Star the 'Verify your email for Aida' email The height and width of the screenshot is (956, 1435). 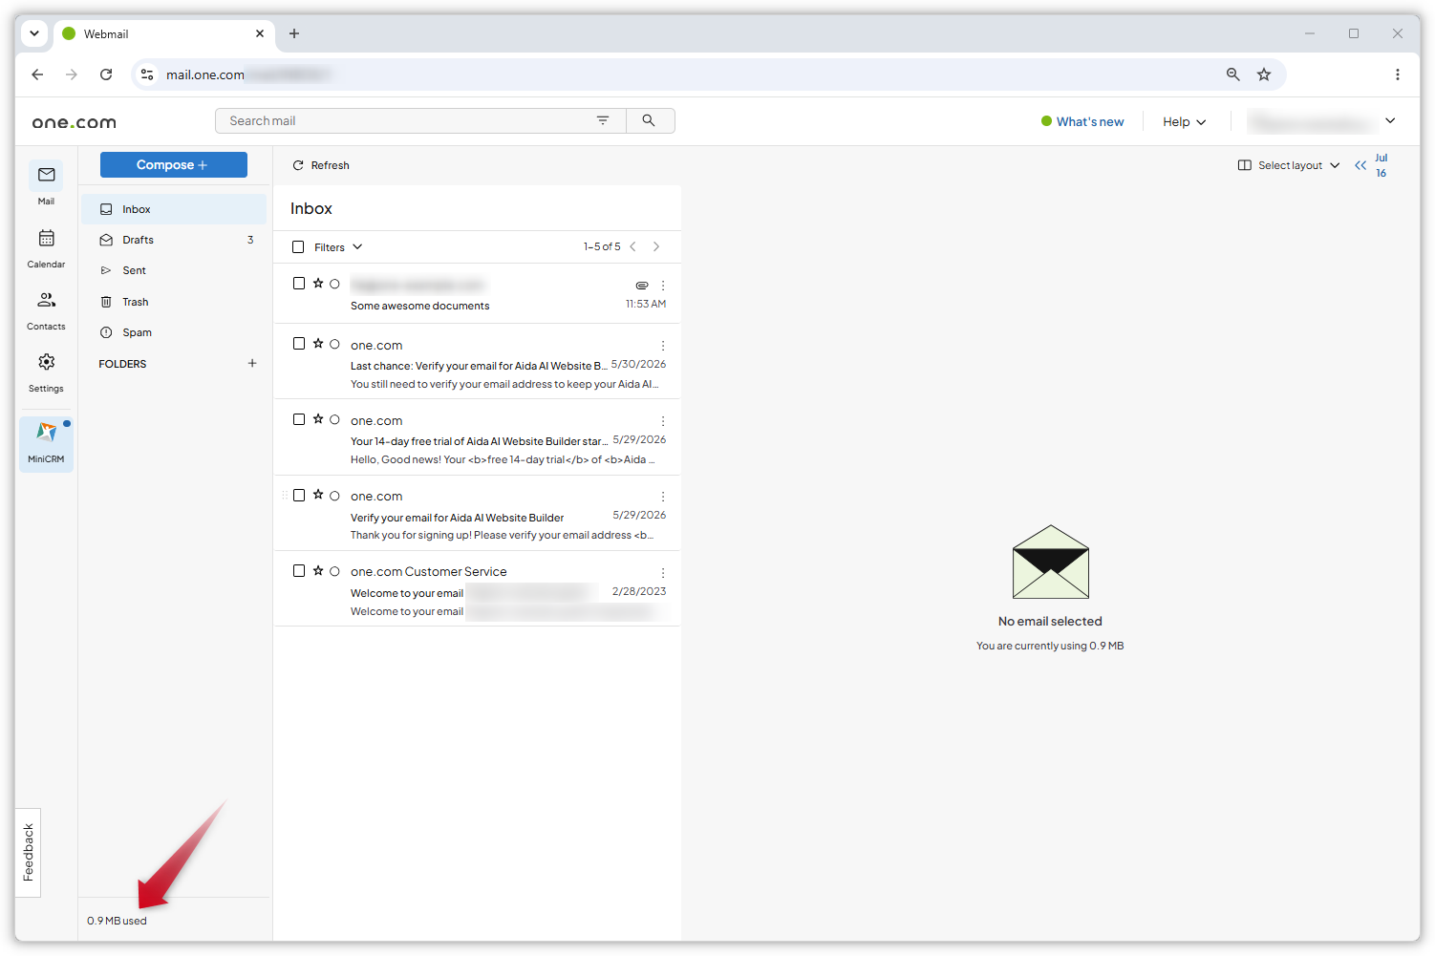tap(318, 495)
